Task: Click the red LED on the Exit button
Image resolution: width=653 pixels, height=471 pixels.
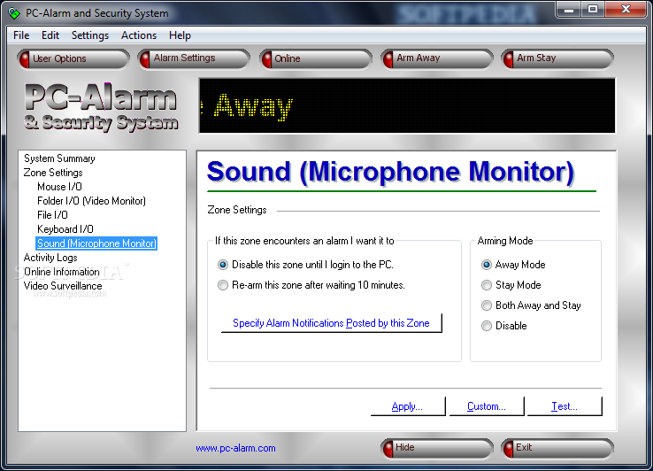Action: click(509, 449)
